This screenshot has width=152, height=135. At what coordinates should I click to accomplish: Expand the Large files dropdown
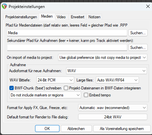coord(117,80)
